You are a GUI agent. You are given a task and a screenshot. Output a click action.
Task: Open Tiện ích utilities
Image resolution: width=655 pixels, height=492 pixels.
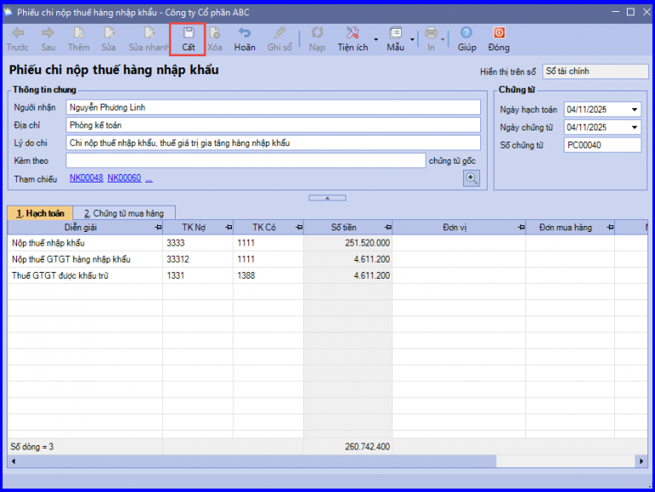(x=352, y=39)
